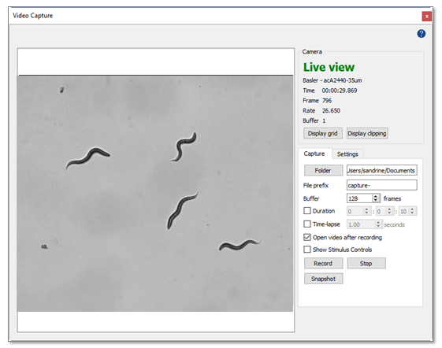The width and height of the screenshot is (442, 348).
Task: Open the blue help question mark icon
Action: [x=422, y=34]
